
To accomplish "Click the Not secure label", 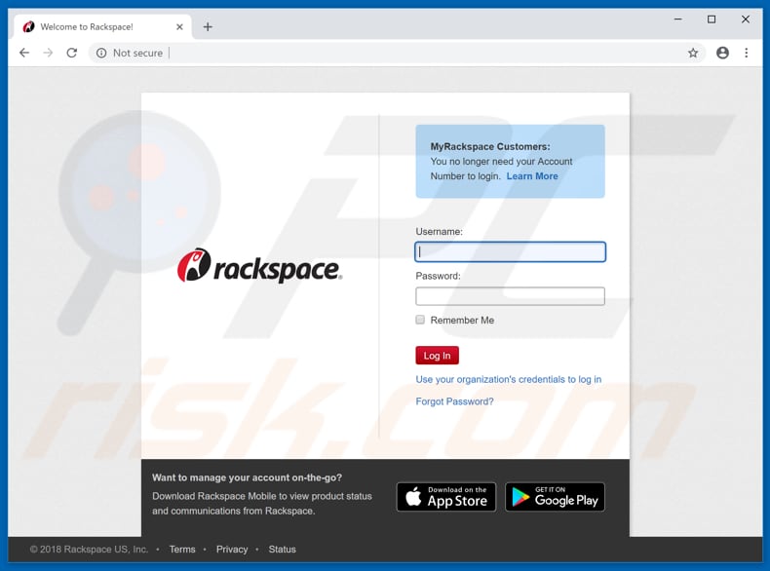I will click(137, 53).
